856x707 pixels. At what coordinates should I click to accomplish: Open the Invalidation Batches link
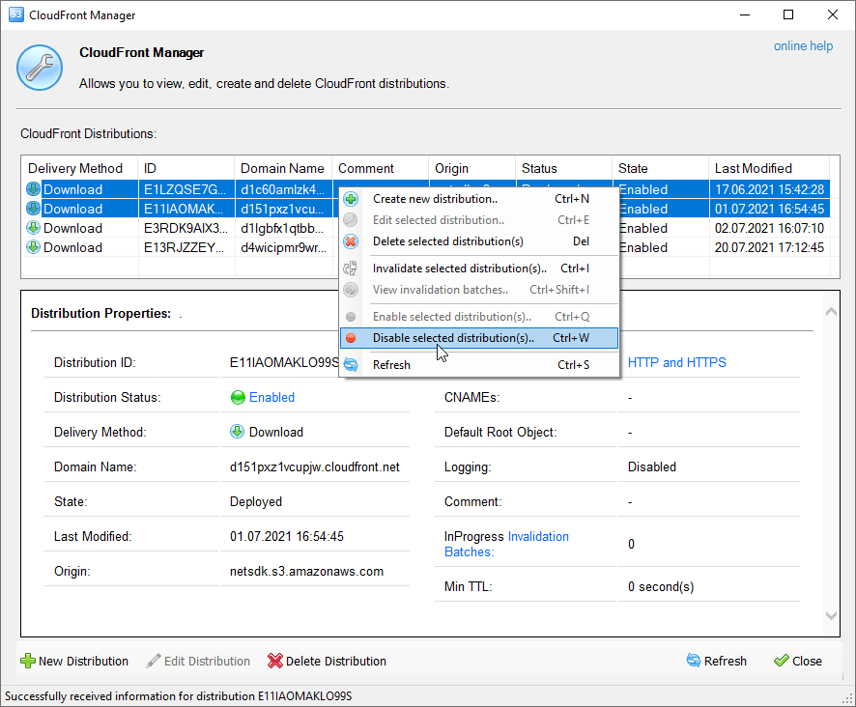click(x=506, y=545)
